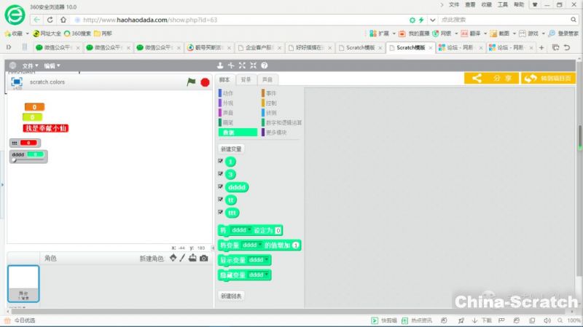
Task: Switch to the 背景 tab
Action: (x=246, y=79)
